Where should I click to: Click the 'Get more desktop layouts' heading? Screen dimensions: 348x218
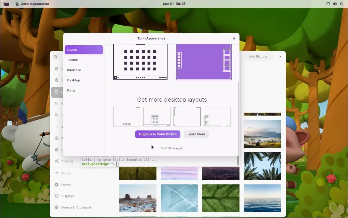point(172,100)
